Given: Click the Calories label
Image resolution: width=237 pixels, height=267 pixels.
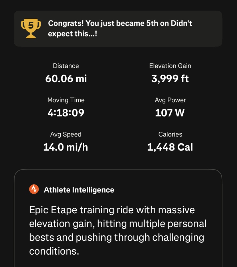Looking at the screenshot, I should (170, 134).
